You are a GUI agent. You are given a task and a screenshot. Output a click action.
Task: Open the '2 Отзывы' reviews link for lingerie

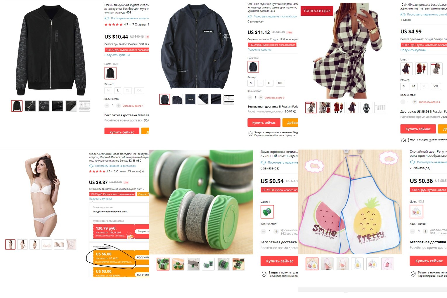coord(120,171)
